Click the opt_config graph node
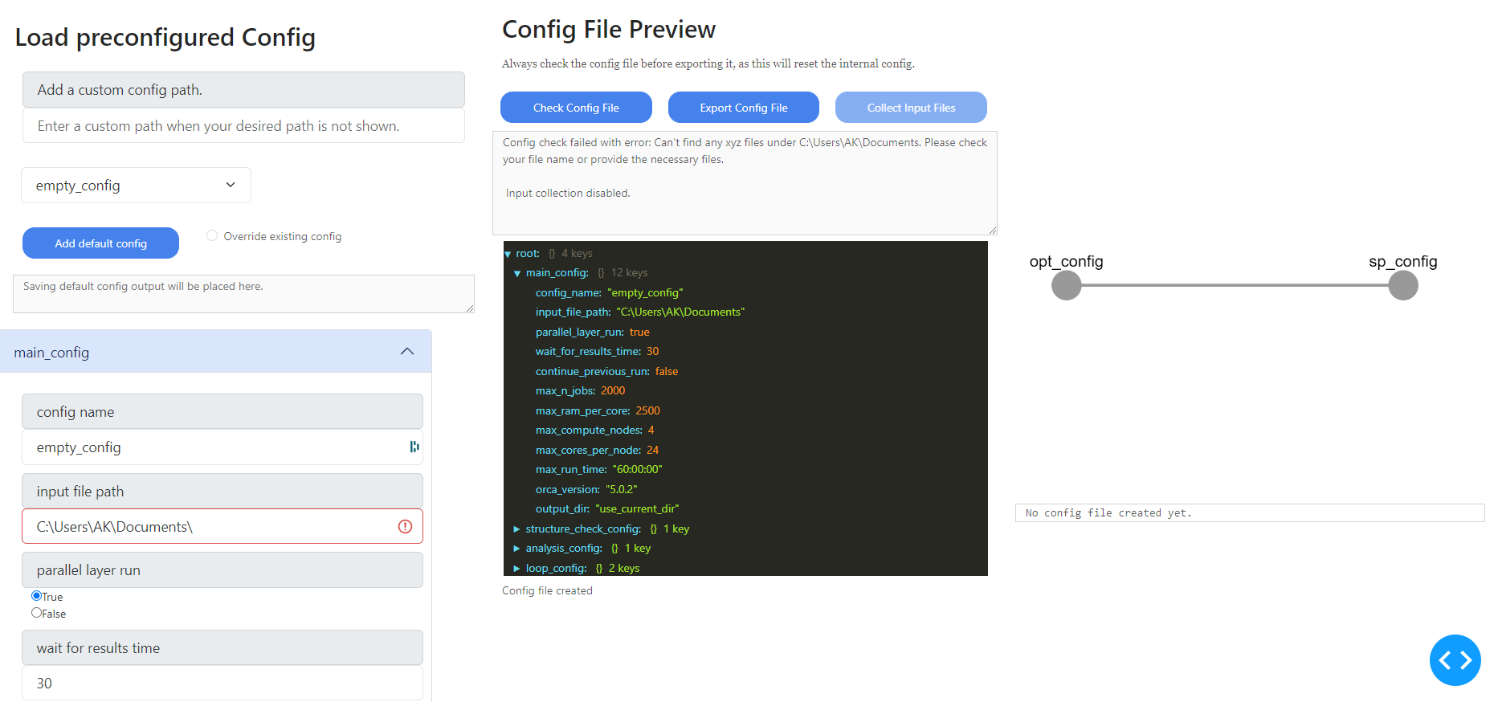Viewport: 1494px width, 702px height. tap(1067, 285)
